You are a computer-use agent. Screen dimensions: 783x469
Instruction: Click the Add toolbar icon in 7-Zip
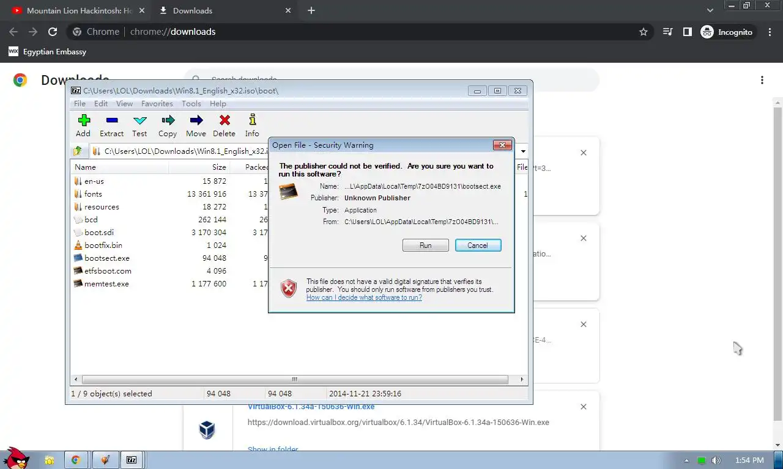(83, 125)
